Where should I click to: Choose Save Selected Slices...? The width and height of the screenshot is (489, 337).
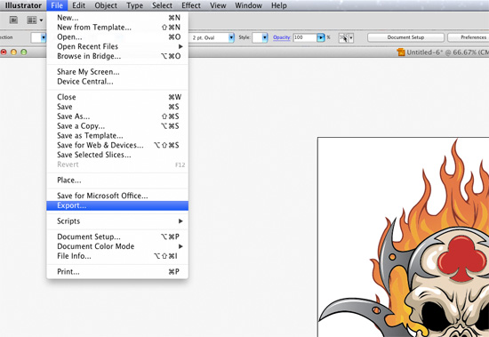(117, 155)
